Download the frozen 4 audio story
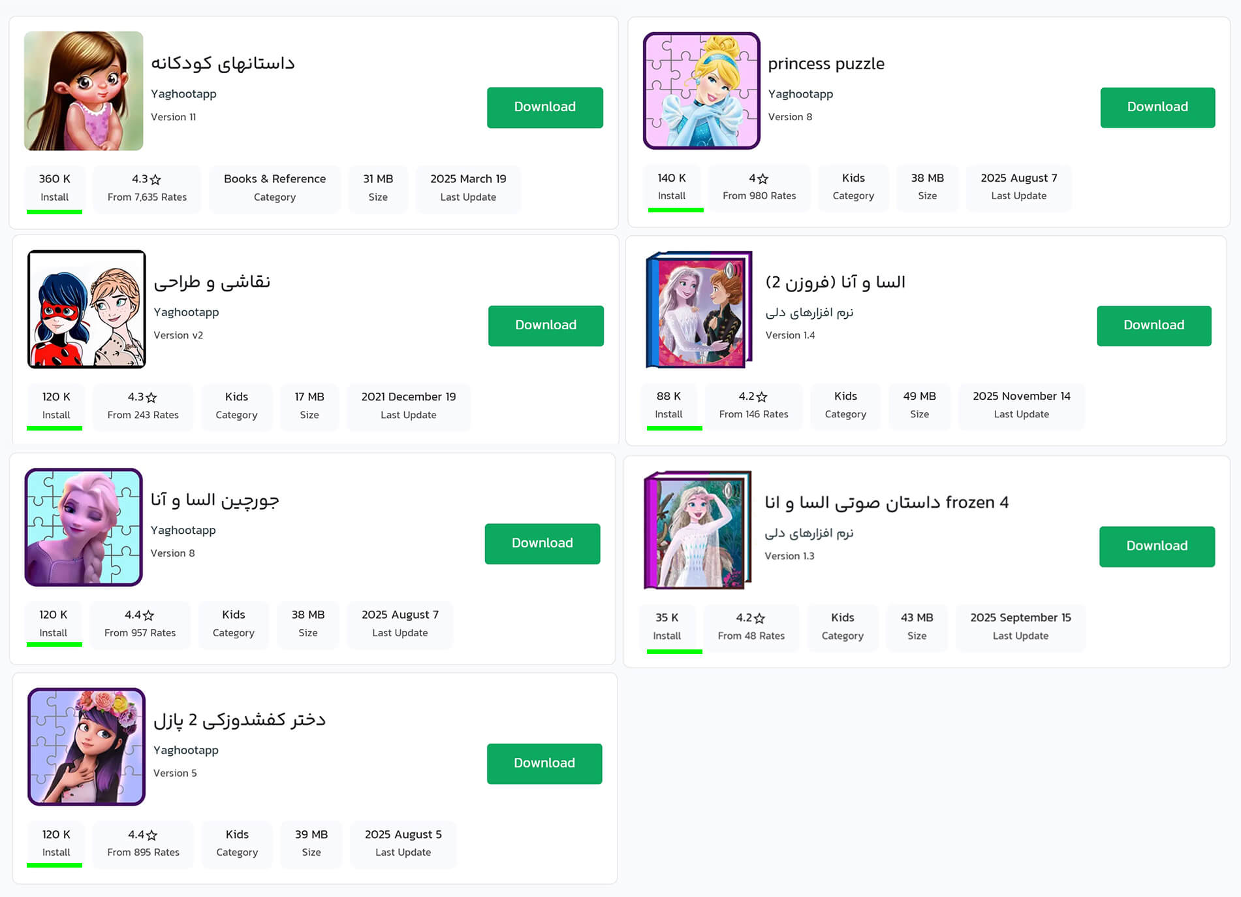The width and height of the screenshot is (1241, 897). 1156,546
